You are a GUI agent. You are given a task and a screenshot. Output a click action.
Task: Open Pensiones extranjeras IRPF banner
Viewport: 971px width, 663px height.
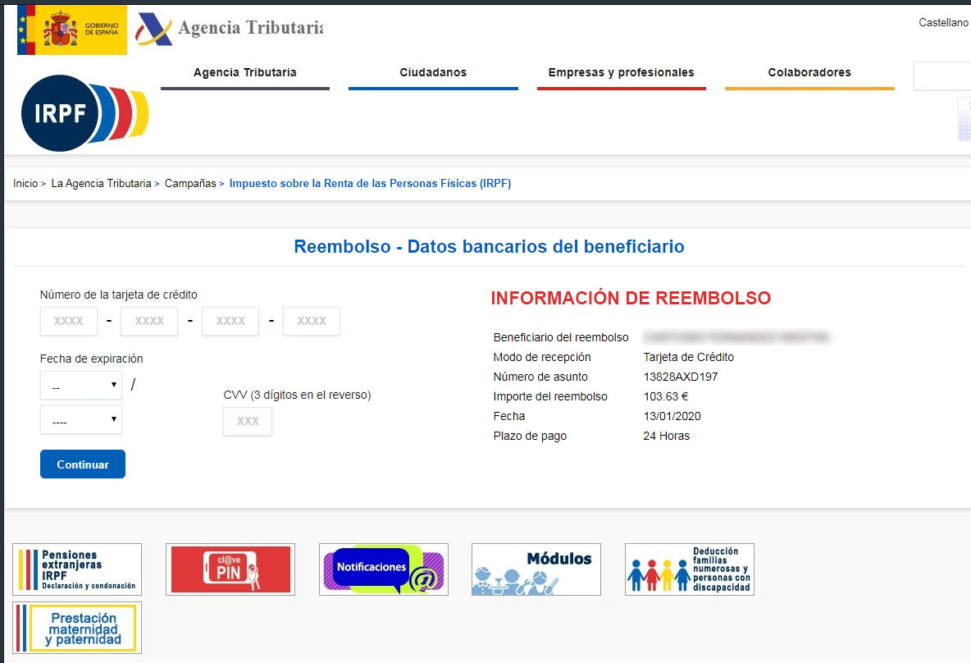point(77,569)
